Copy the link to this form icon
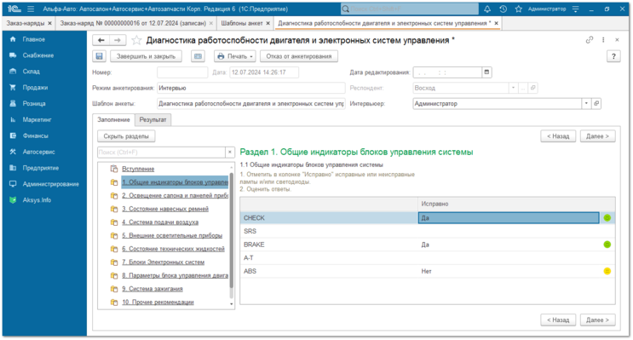Image resolution: width=633 pixels, height=340 pixels. coord(590,39)
